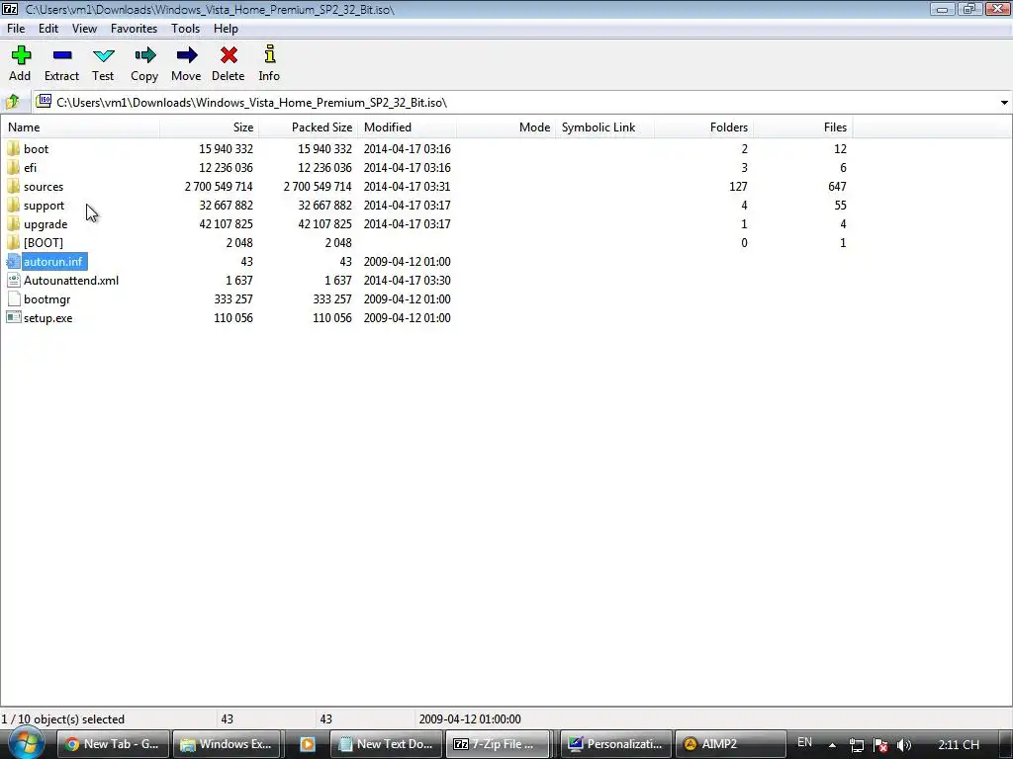Switch to Windows Explorer taskbar button
The height and width of the screenshot is (759, 1013).
pos(228,744)
